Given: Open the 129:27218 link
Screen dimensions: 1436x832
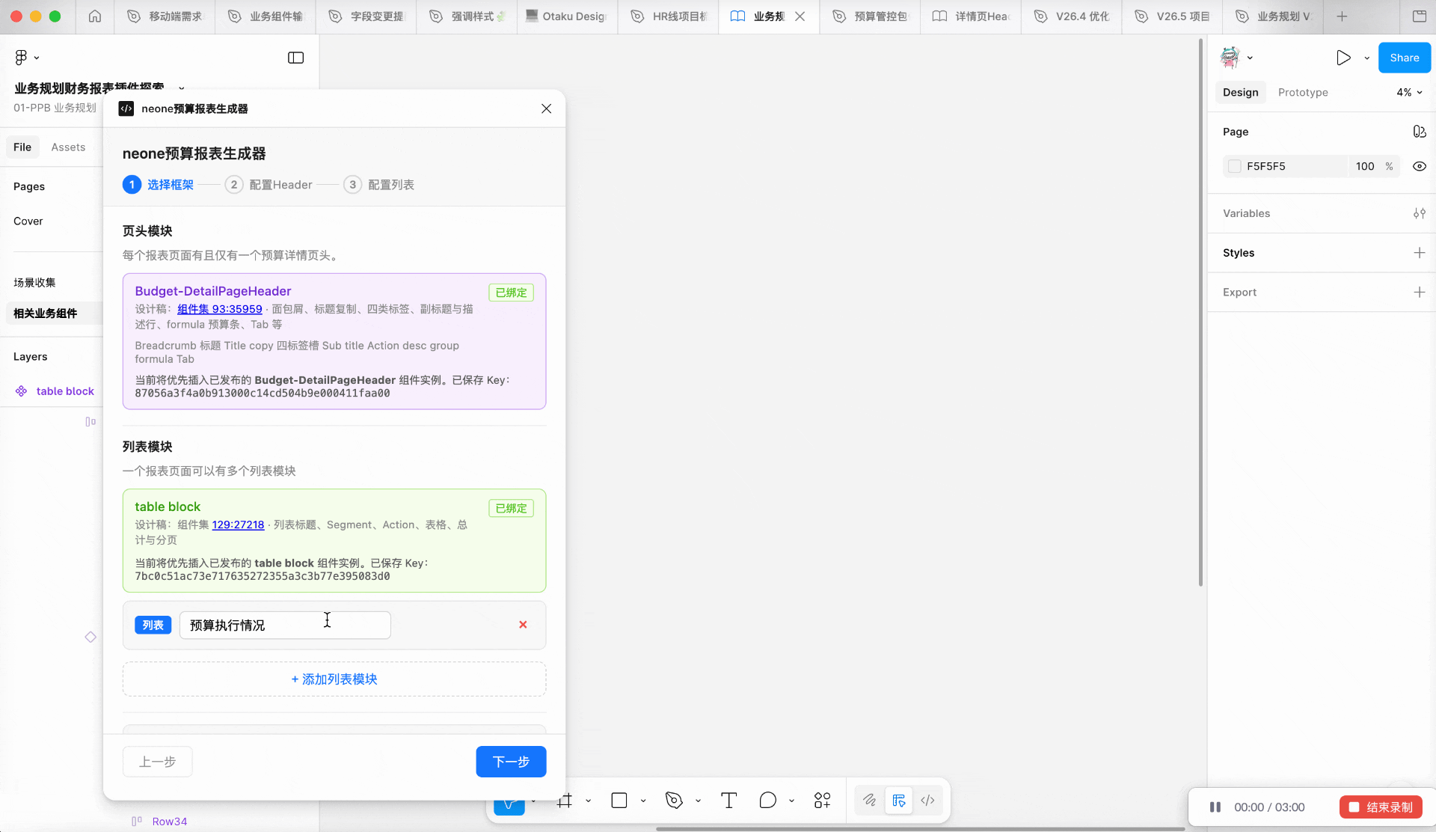Looking at the screenshot, I should click(238, 524).
